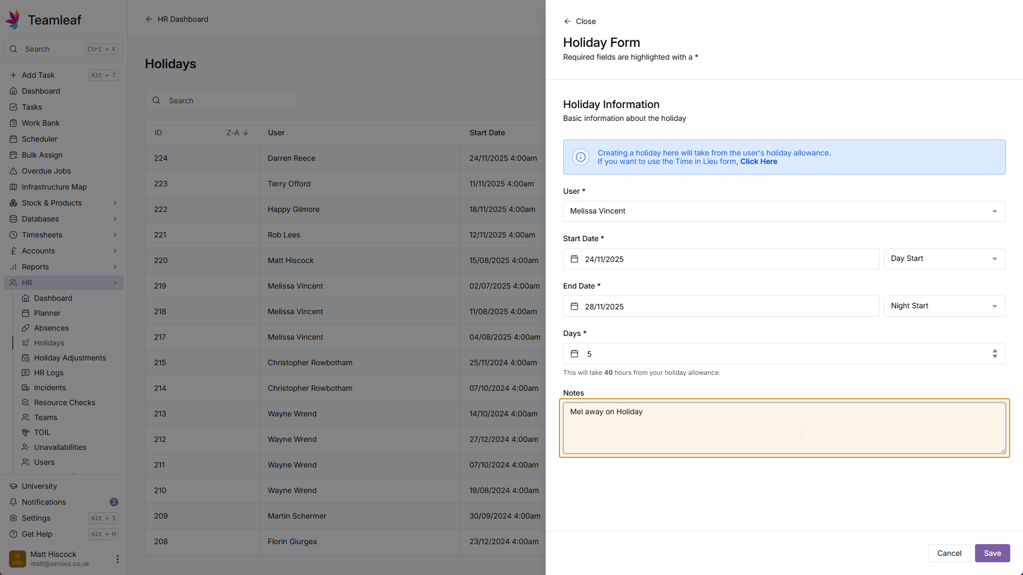Click the calendar icon in End Date field

pyautogui.click(x=574, y=307)
